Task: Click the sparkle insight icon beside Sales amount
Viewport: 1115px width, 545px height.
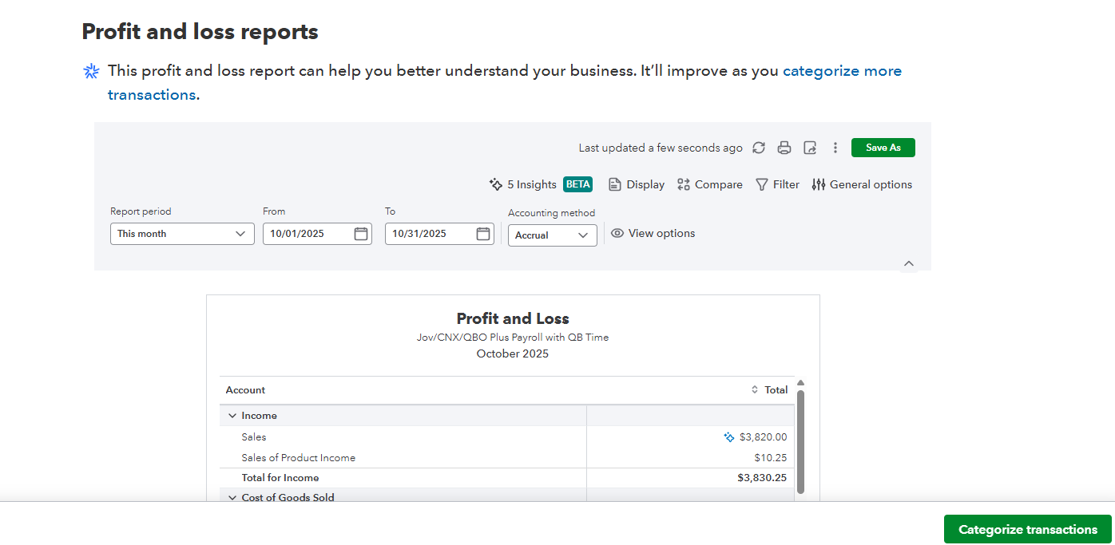Action: click(728, 437)
